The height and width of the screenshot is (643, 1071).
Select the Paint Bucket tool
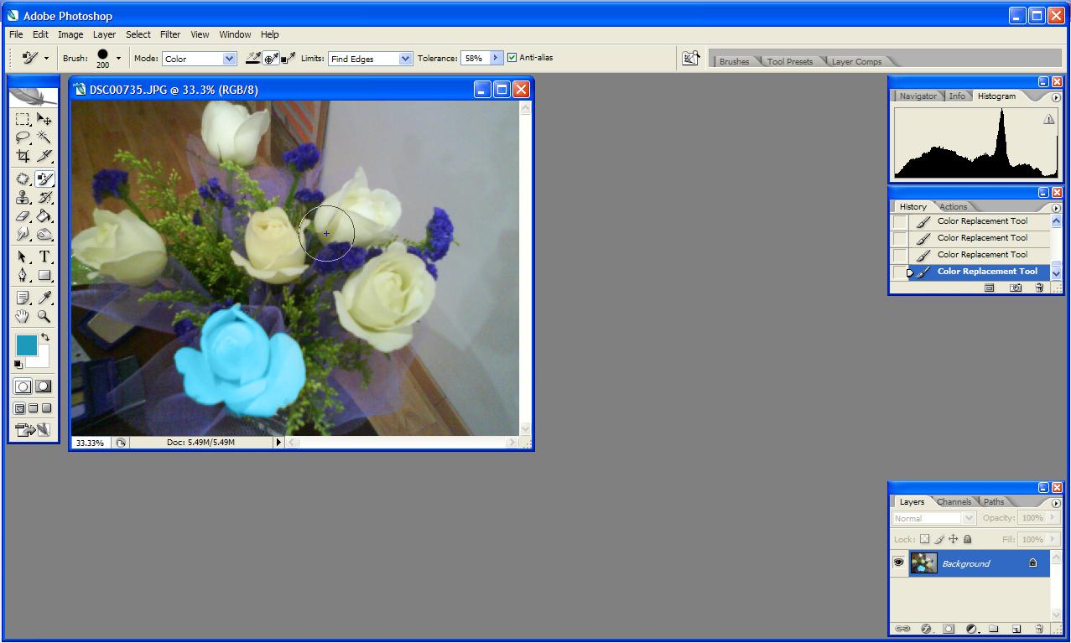click(x=44, y=216)
